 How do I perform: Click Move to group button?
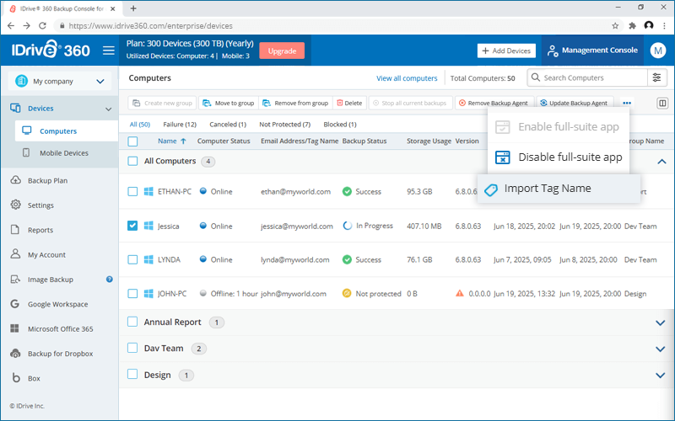[229, 103]
